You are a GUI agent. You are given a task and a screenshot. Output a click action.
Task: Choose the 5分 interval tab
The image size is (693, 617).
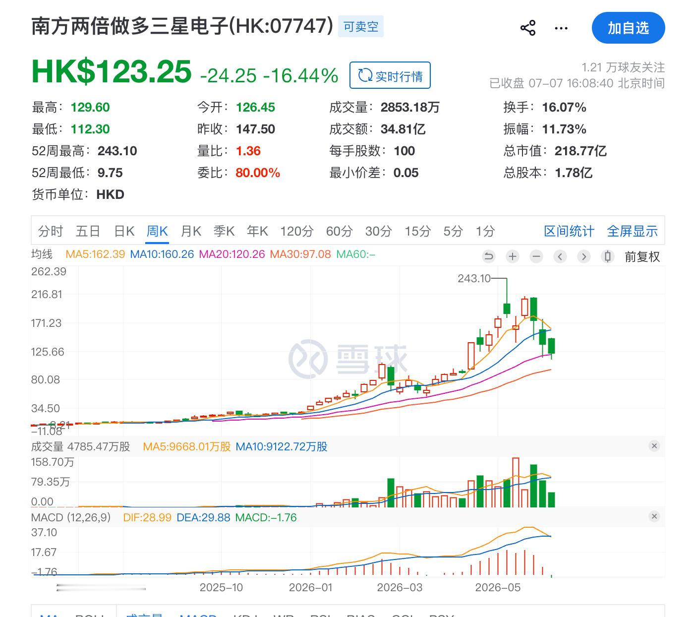453,231
